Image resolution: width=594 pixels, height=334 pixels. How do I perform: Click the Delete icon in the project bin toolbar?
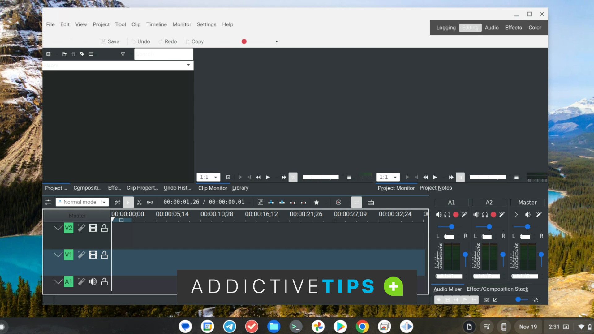(73, 54)
